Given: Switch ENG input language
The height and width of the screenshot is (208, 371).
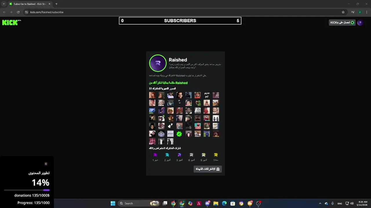Looking at the screenshot, I should pos(340,203).
